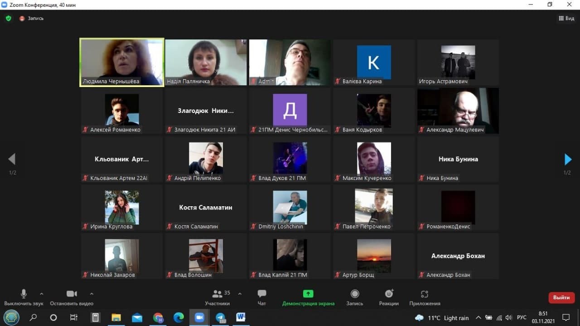Open Telegram from the Windows taskbar

point(220,317)
